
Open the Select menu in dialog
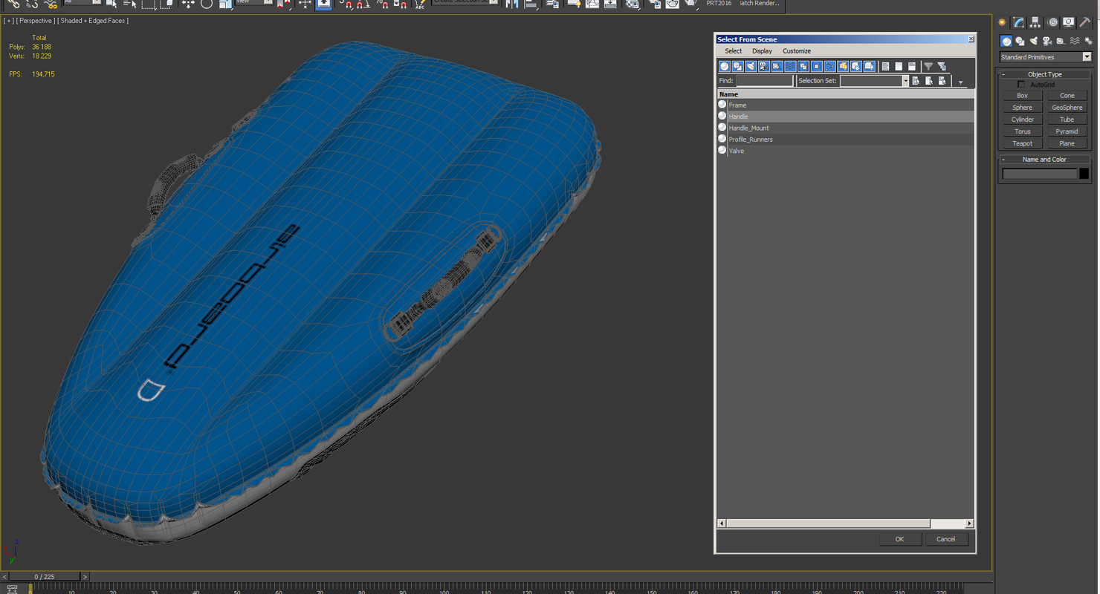tap(733, 51)
